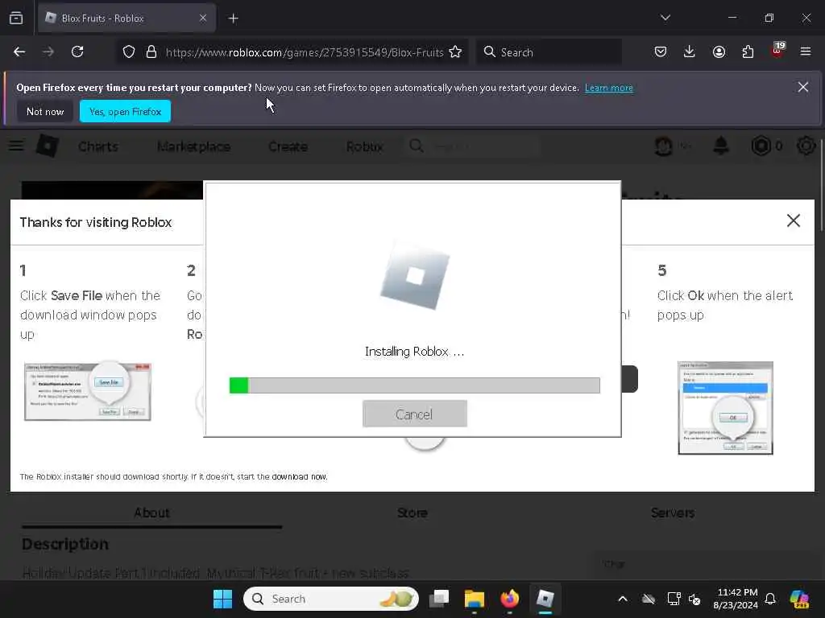Open the Copilot preview icon
The height and width of the screenshot is (618, 825).
[x=799, y=599]
